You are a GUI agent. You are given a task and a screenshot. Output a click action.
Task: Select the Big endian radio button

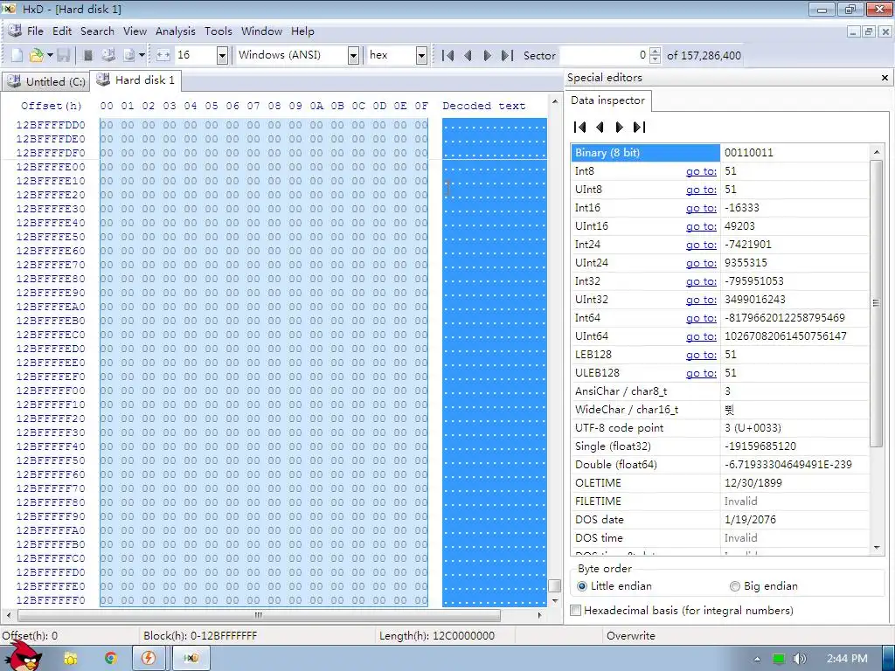tap(734, 586)
